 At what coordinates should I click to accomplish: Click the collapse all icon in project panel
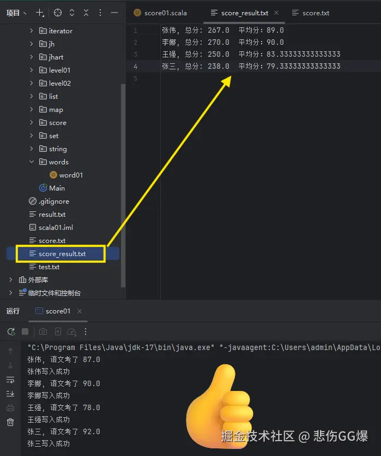(86, 13)
